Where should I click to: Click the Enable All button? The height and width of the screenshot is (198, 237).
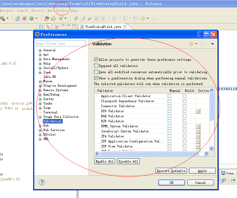pos(105,161)
